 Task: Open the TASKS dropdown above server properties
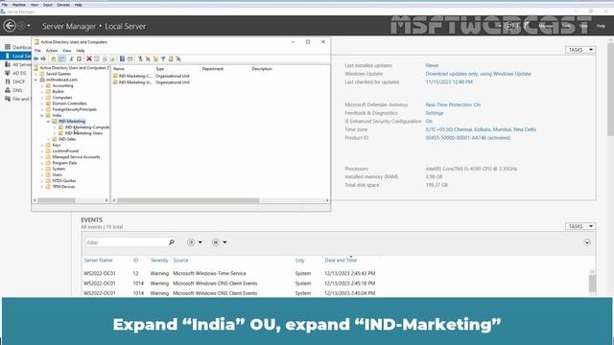(580, 50)
